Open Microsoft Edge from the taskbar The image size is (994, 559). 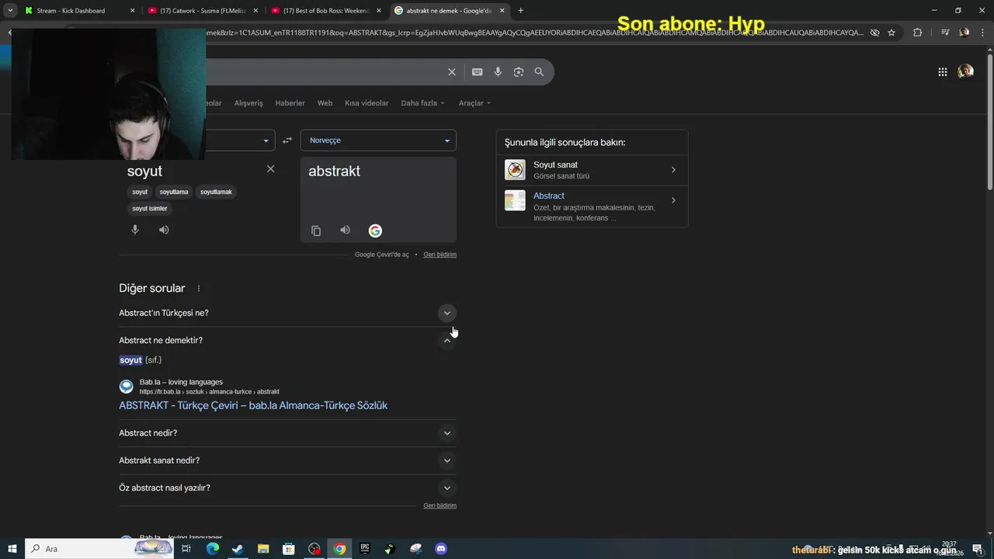pyautogui.click(x=212, y=549)
